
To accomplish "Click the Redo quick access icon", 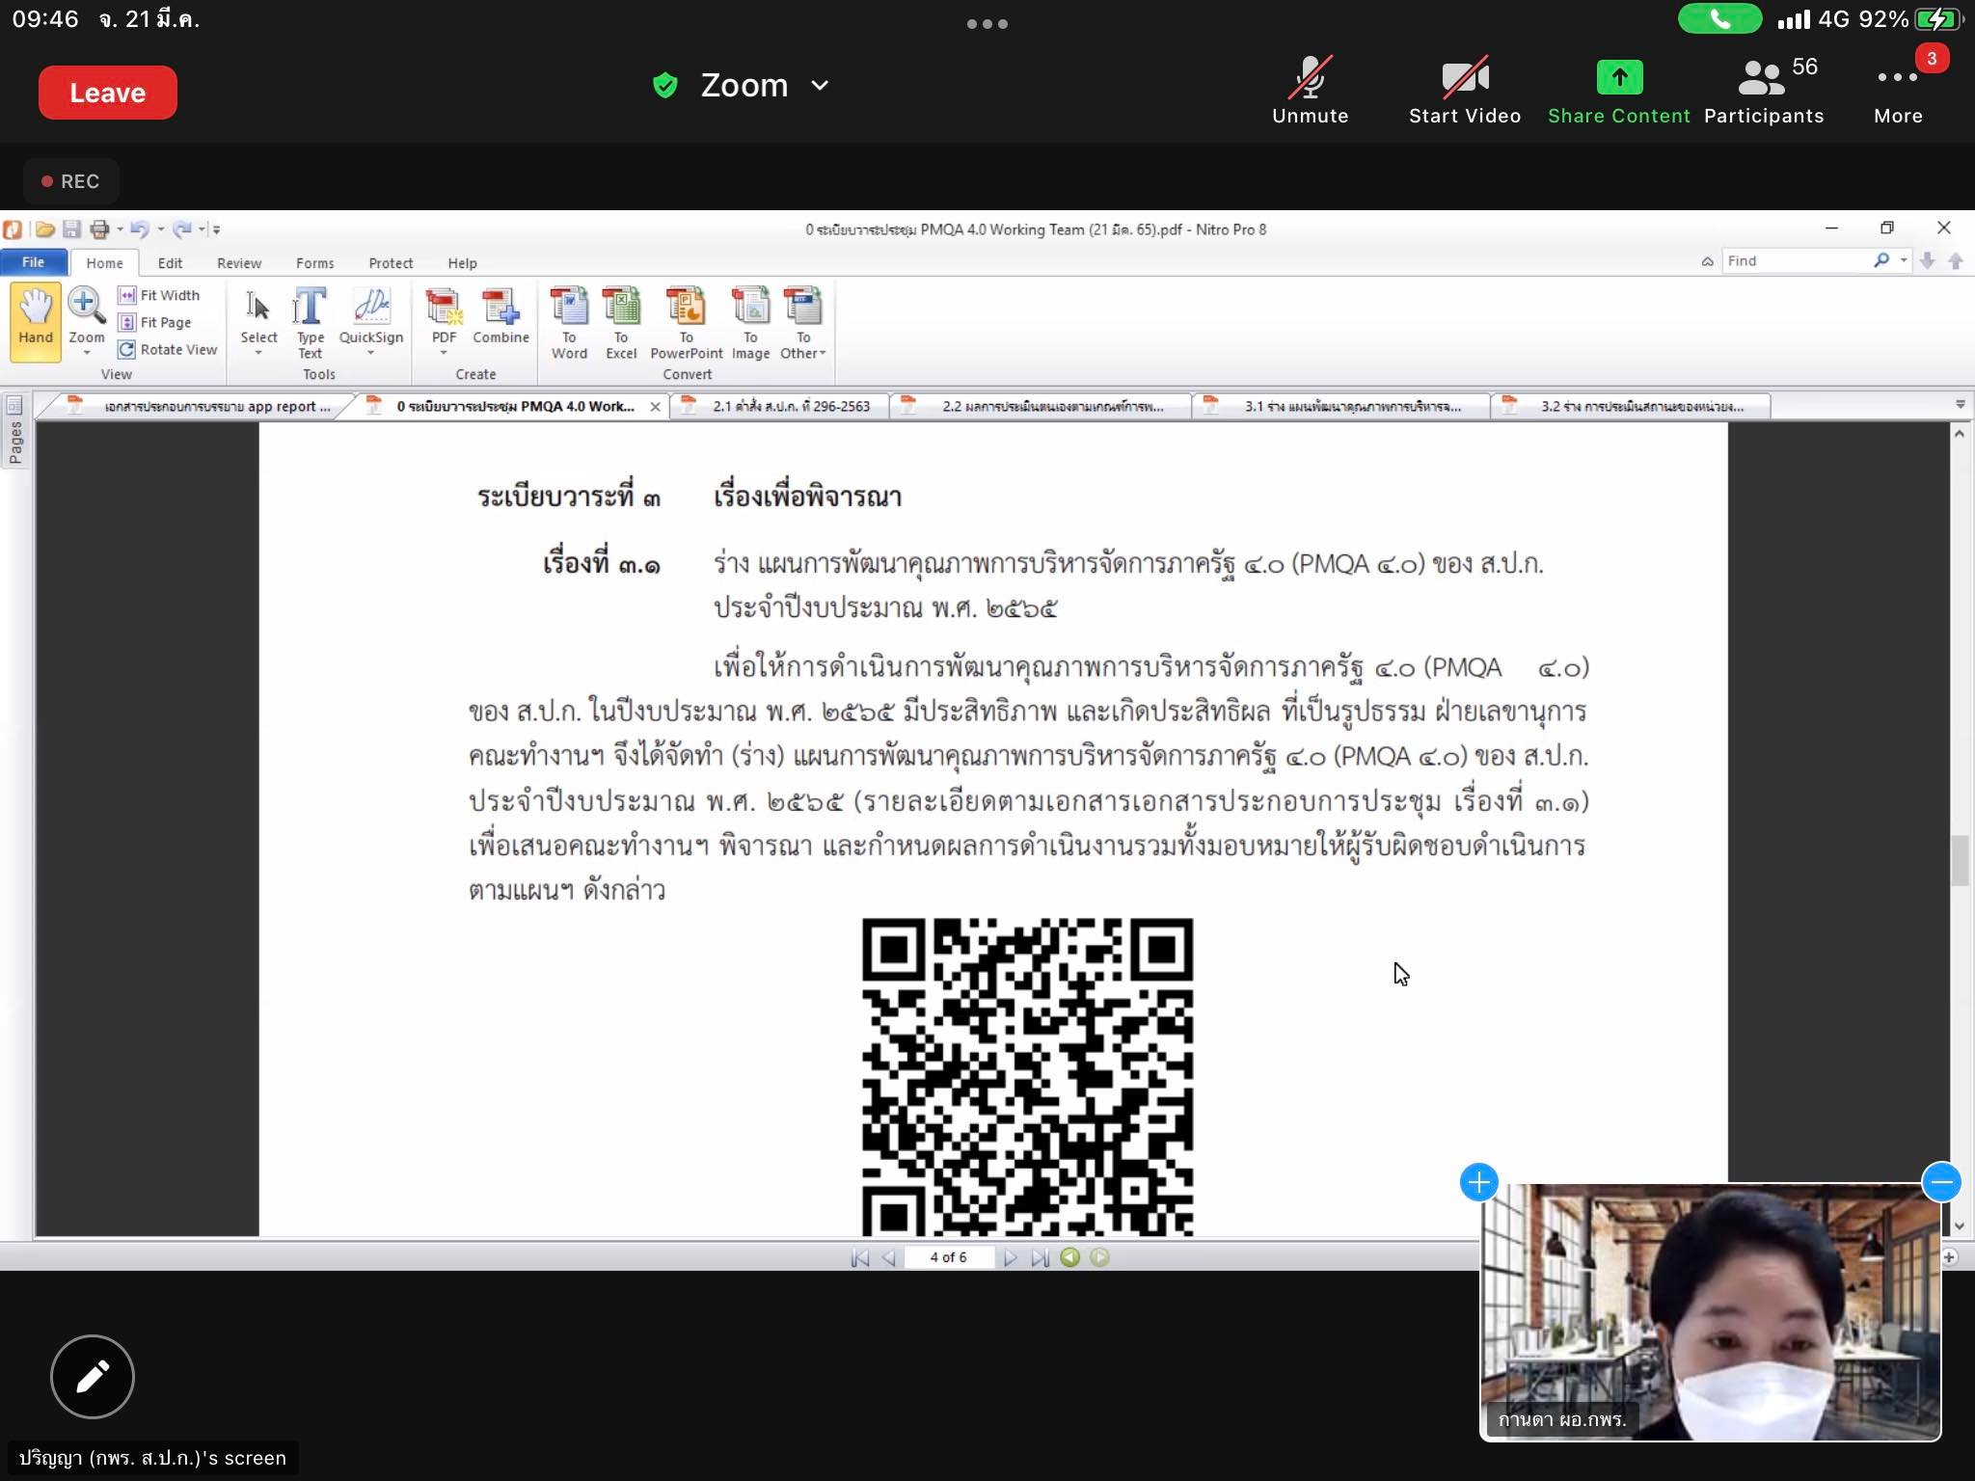I will click(182, 229).
